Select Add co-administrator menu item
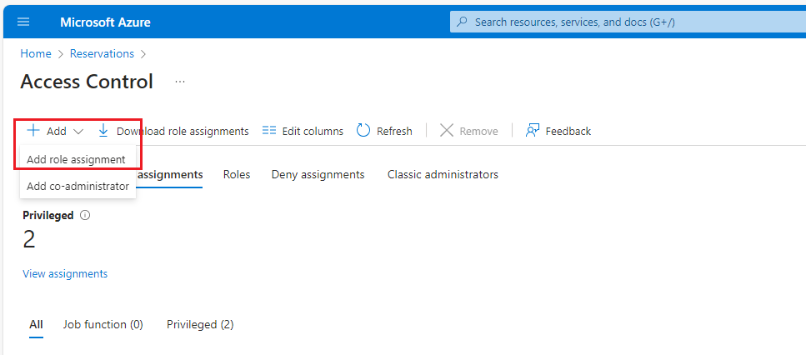Screen dimensions: 806x355 (x=78, y=187)
